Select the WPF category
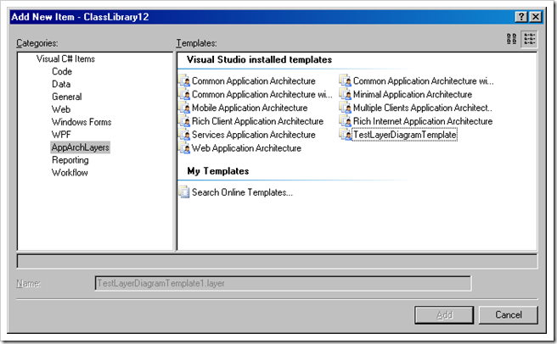The image size is (557, 344). (x=61, y=135)
